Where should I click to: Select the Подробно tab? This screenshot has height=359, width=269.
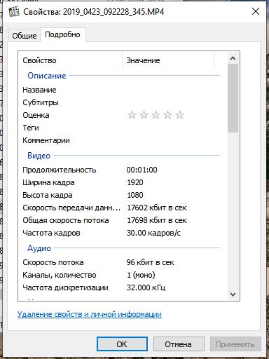(x=63, y=34)
